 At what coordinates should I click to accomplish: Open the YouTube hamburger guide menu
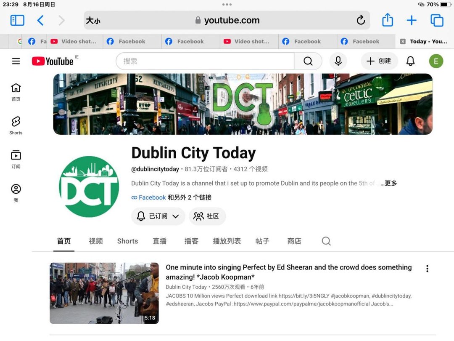[16, 61]
